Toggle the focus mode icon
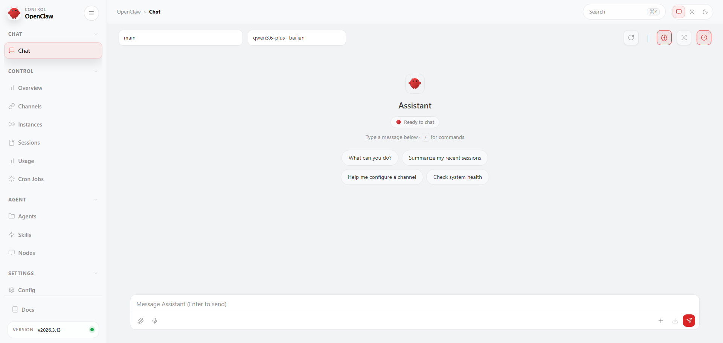Viewport: 723px width, 343px height. coord(684,38)
